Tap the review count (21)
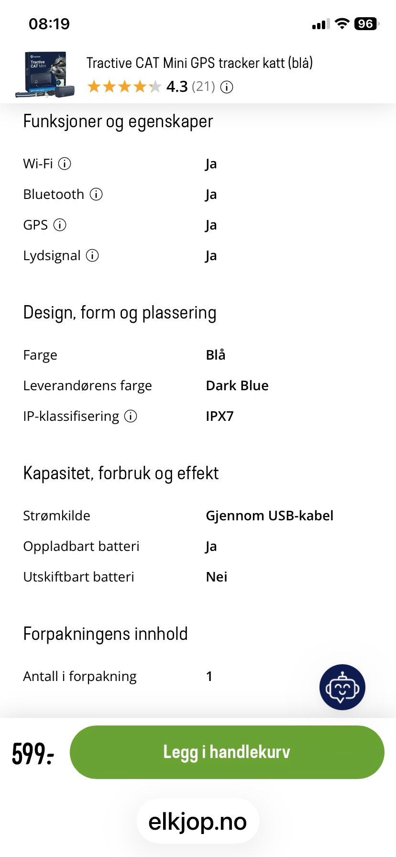The height and width of the screenshot is (857, 396). pyautogui.click(x=203, y=87)
